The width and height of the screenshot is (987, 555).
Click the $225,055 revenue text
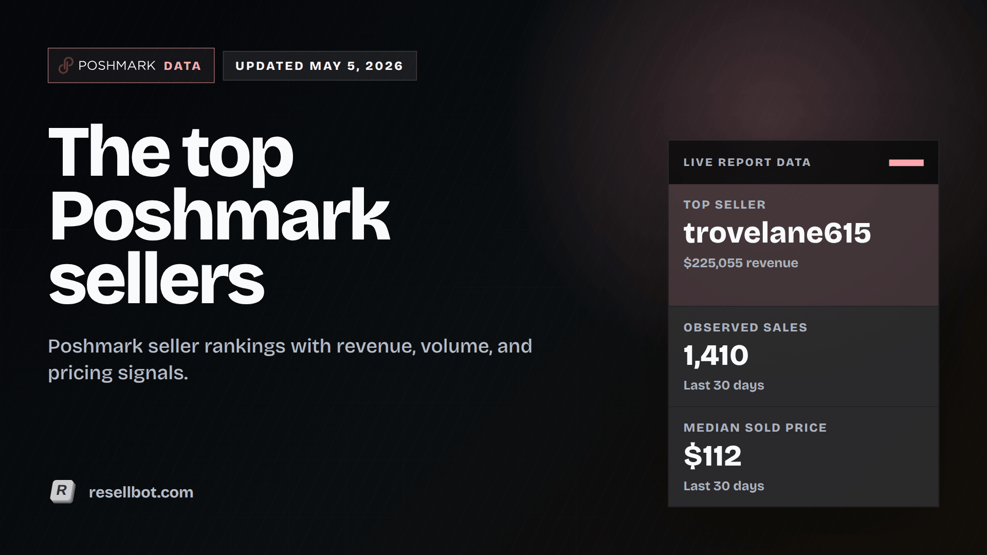coord(741,263)
